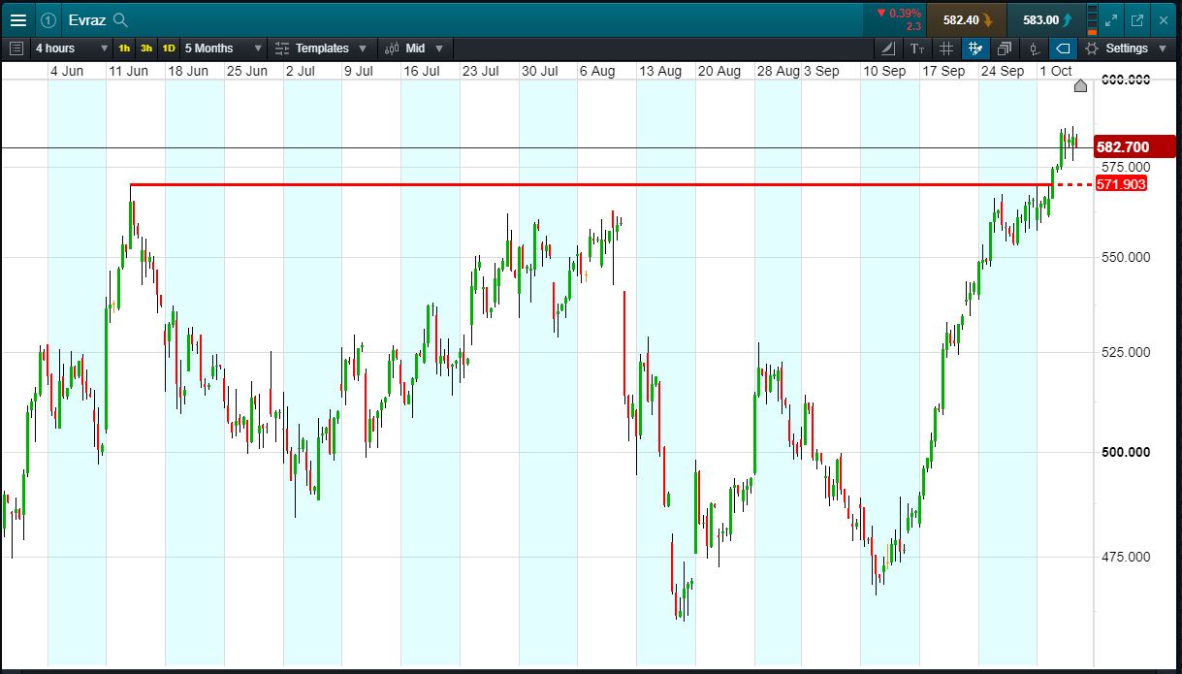The image size is (1182, 674).
Task: Click the Evraz instrument name
Action: tap(87, 19)
